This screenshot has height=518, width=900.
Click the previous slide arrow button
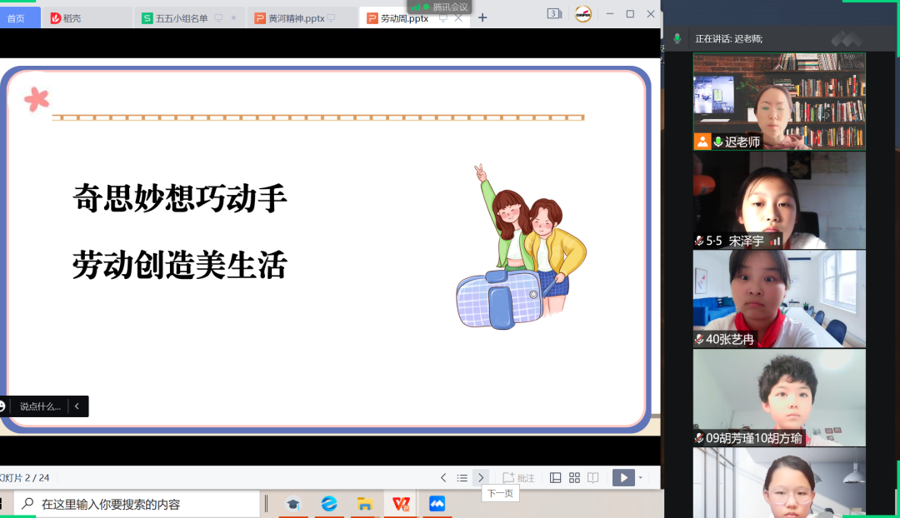pyautogui.click(x=444, y=477)
